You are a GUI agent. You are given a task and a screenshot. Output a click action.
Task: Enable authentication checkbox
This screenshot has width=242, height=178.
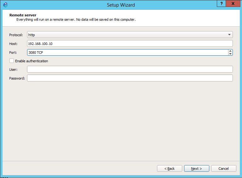coord(12,61)
